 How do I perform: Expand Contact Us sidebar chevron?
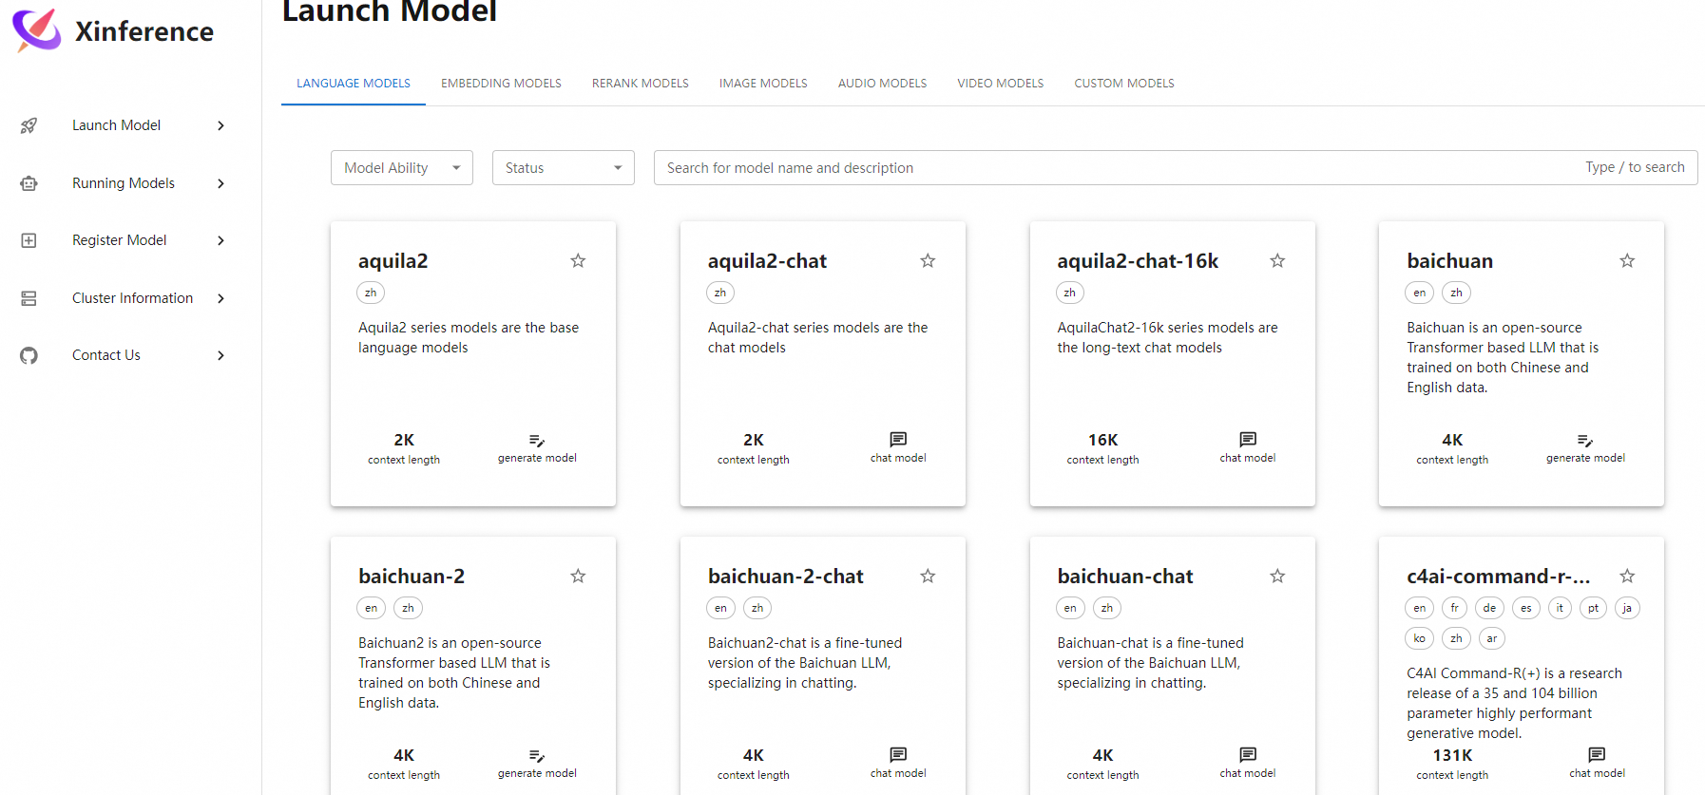pyautogui.click(x=220, y=355)
